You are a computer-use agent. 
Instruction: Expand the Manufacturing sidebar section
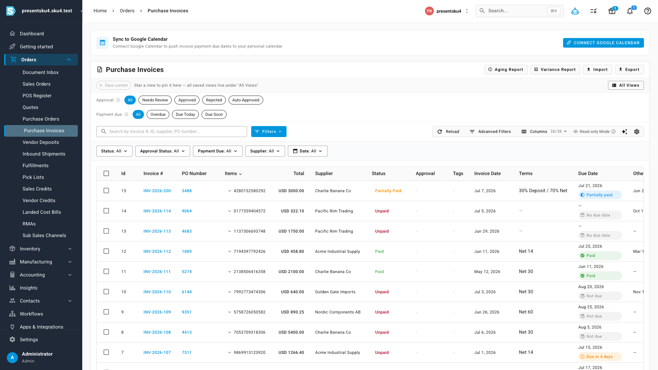point(70,262)
